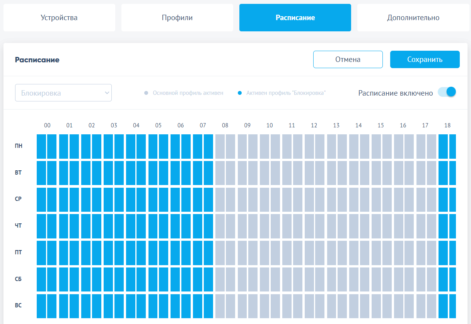Viewport: 471px width, 324px height.
Task: Go to the Дополнительно tab
Action: click(413, 18)
